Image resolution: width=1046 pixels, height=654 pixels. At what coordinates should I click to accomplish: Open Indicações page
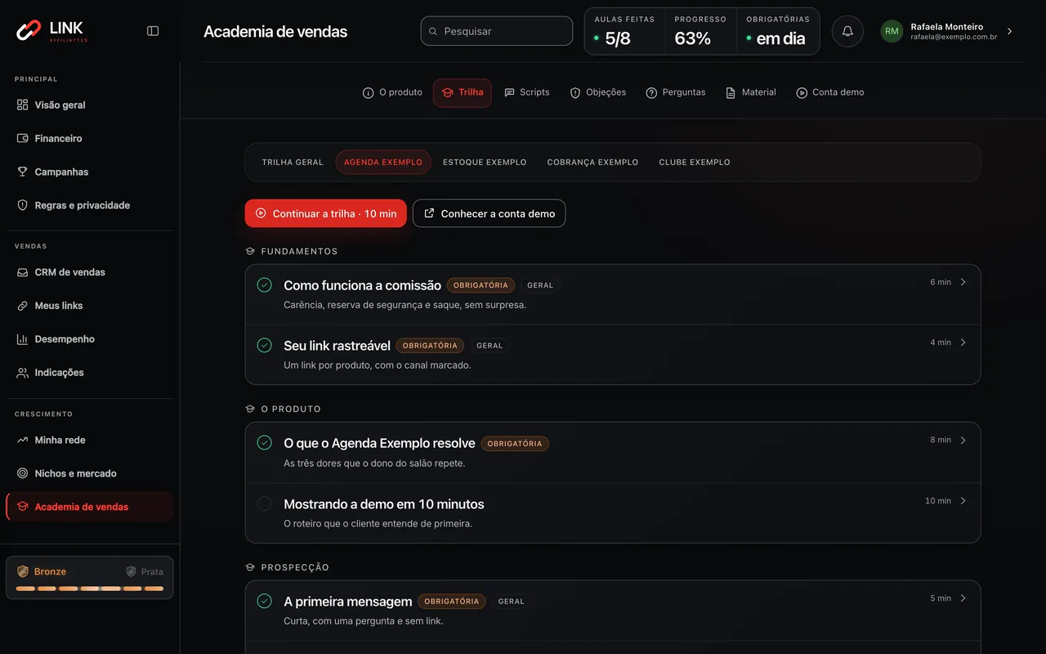point(90,373)
